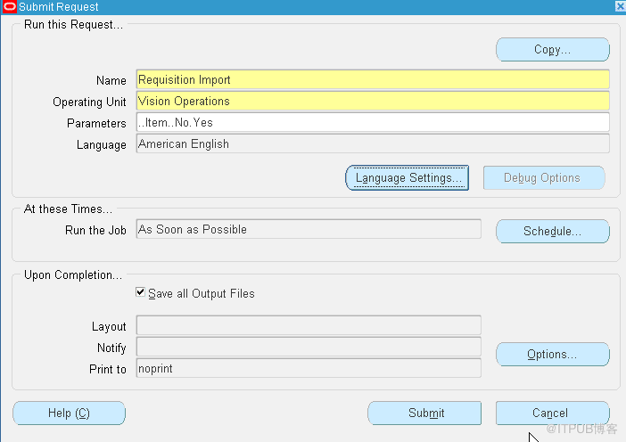Open the Options... for completion
Image resolution: width=626 pixels, height=442 pixels.
(x=552, y=355)
